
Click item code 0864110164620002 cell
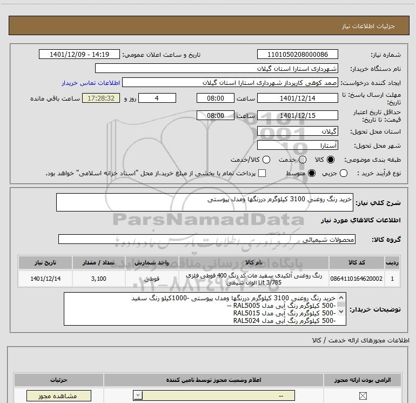coord(357,279)
